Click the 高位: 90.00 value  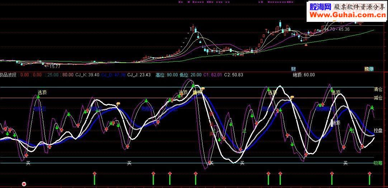coord(166,75)
